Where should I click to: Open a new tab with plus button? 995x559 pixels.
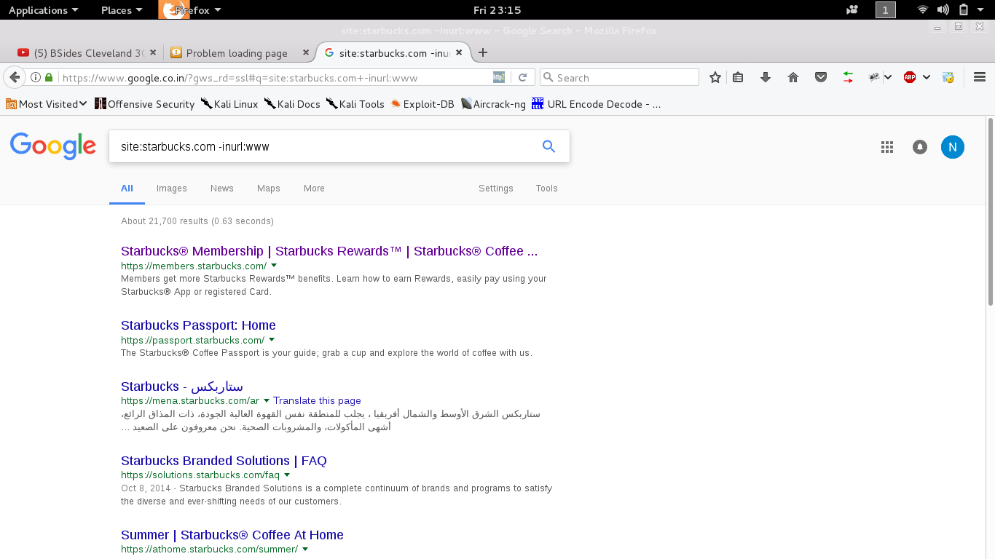[482, 52]
